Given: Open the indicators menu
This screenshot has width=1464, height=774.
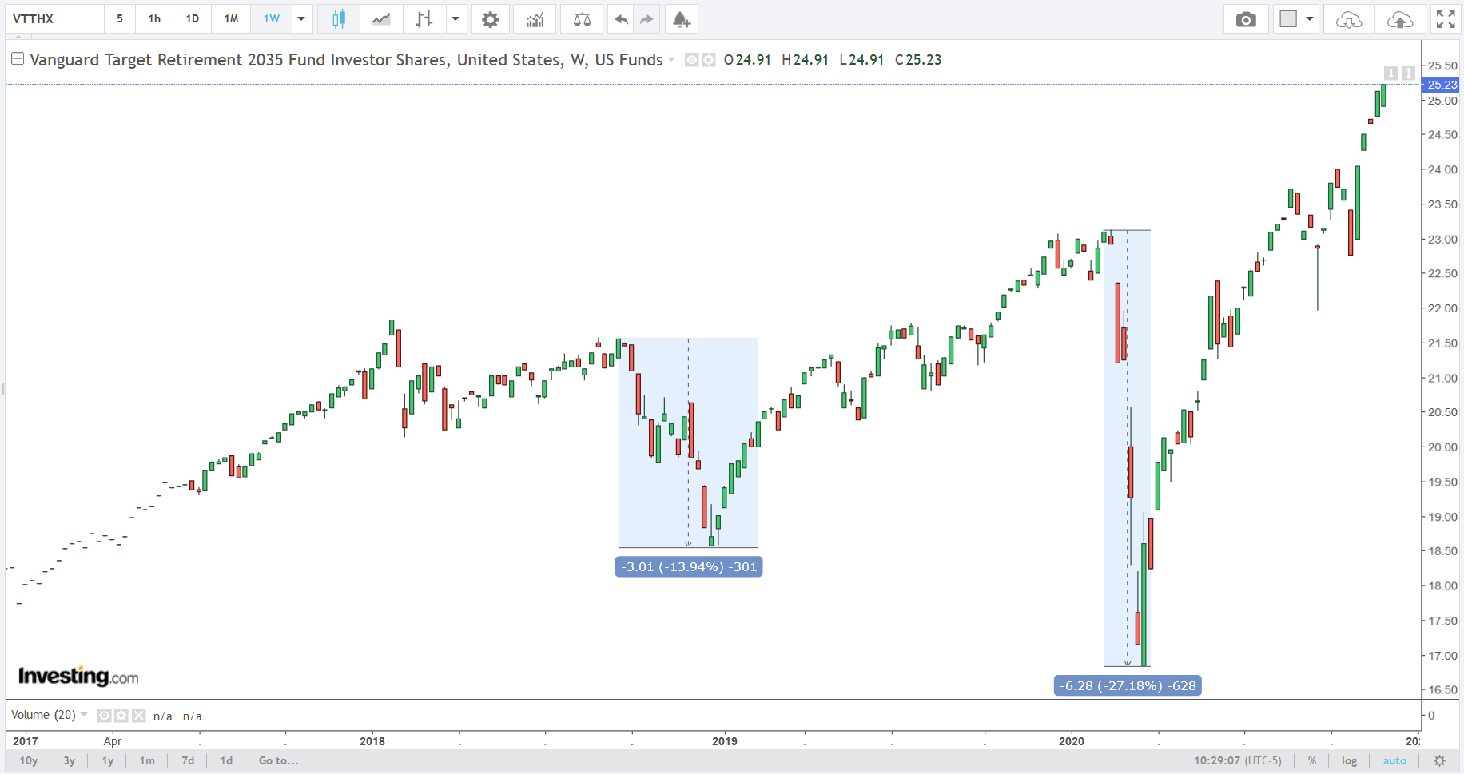Looking at the screenshot, I should point(535,19).
